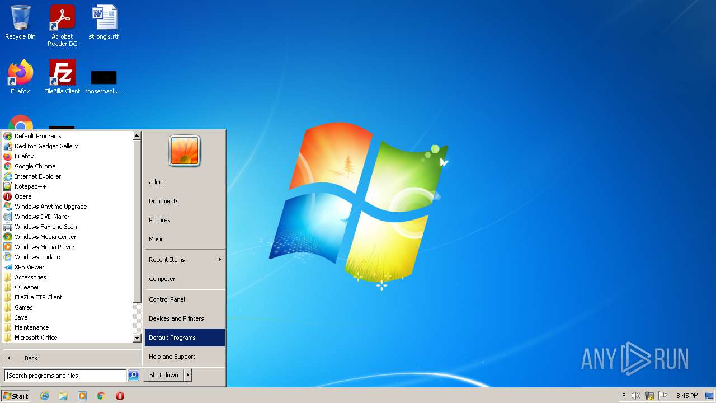Image resolution: width=716 pixels, height=403 pixels.
Task: Open Control Panel from Start menu
Action: click(x=185, y=299)
